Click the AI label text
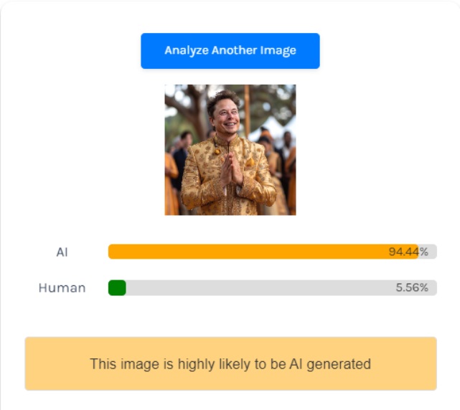 (x=62, y=252)
